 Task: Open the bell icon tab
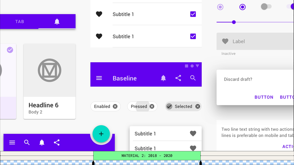tap(57, 21)
